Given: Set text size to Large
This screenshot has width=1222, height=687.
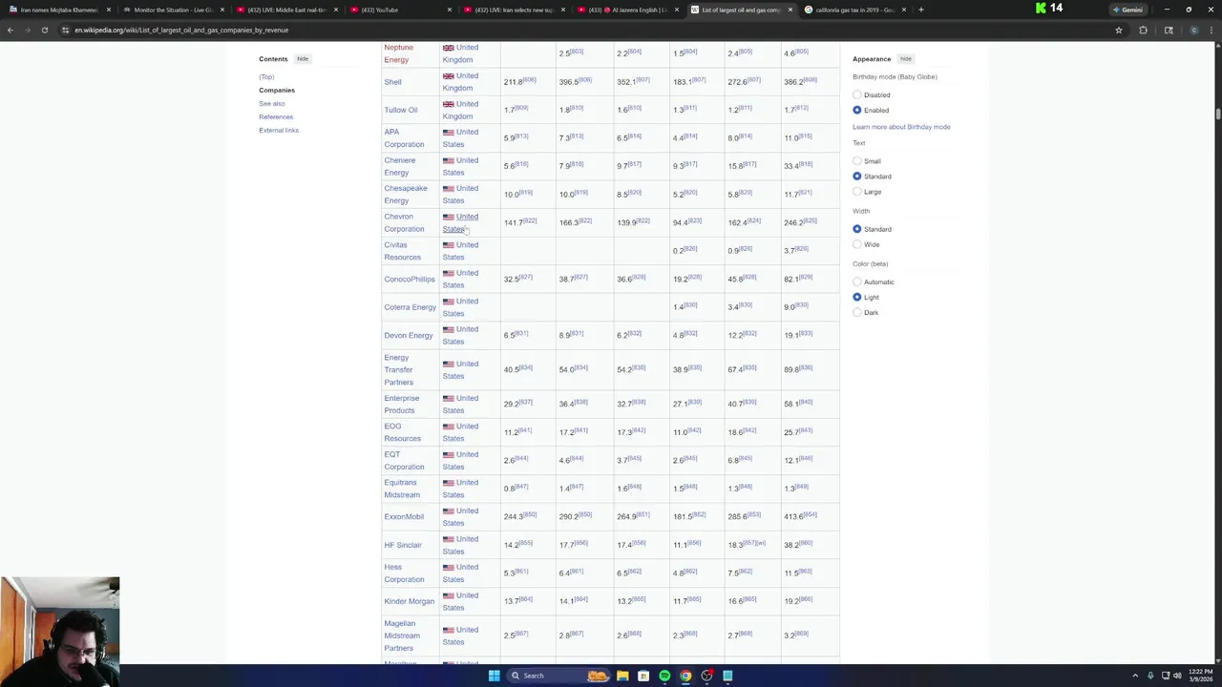Looking at the screenshot, I should click(x=857, y=192).
